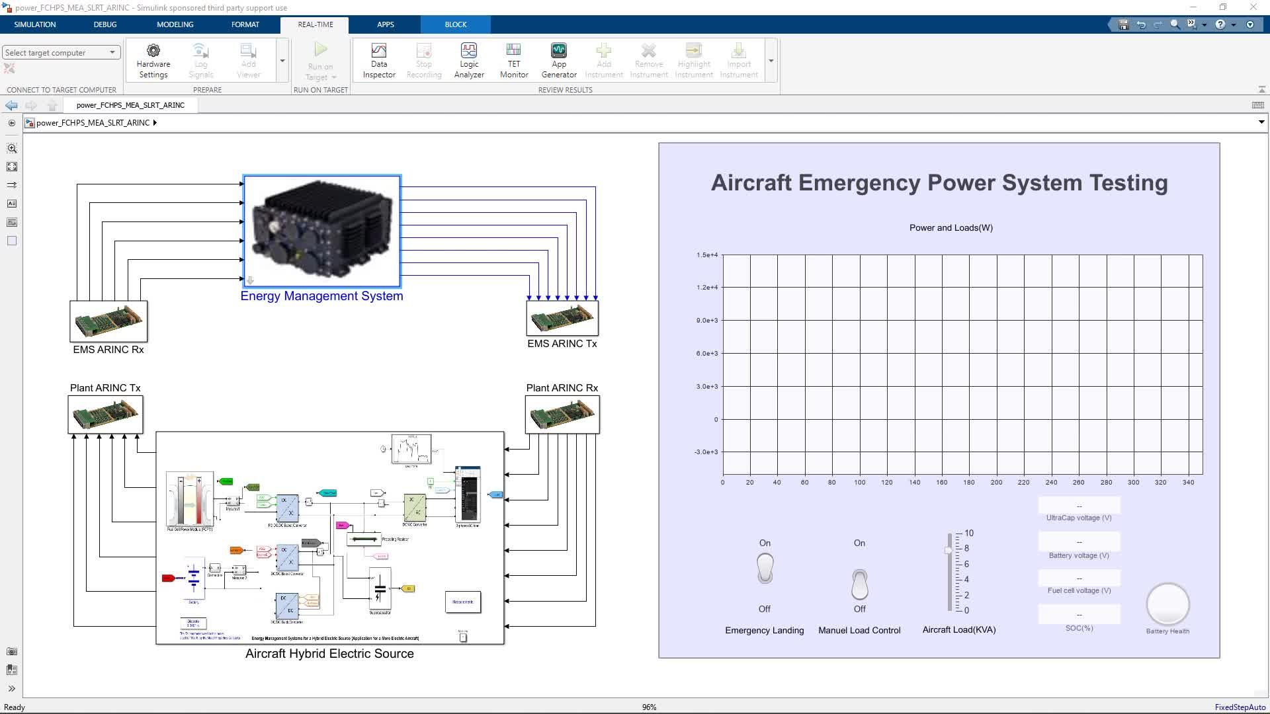
Task: Open the Data Inspector
Action: click(x=378, y=59)
